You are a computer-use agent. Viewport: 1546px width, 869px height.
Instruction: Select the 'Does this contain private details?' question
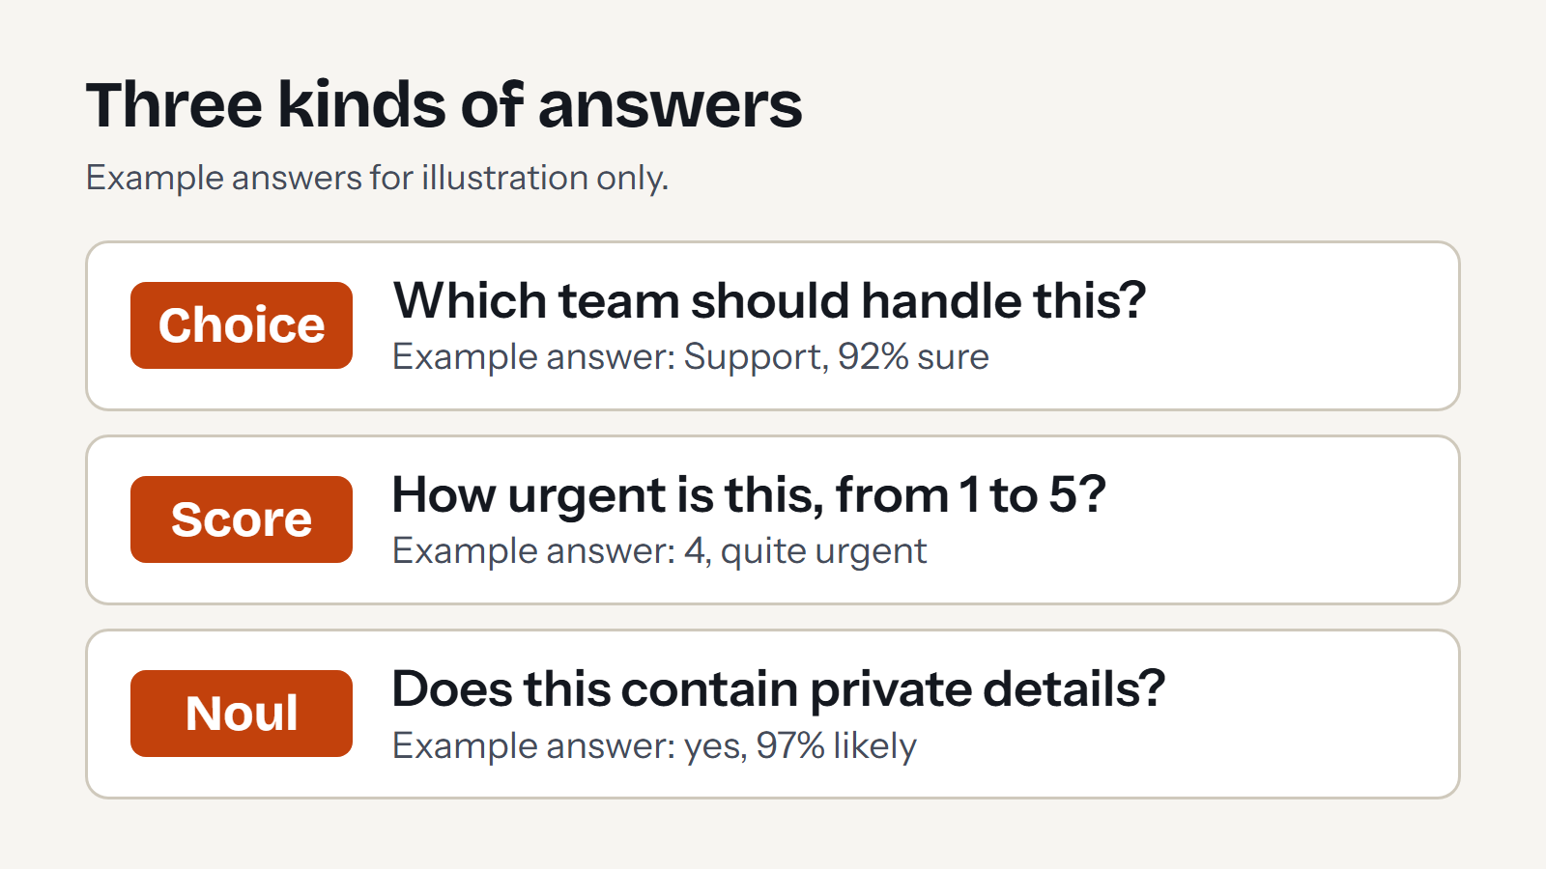[779, 689]
